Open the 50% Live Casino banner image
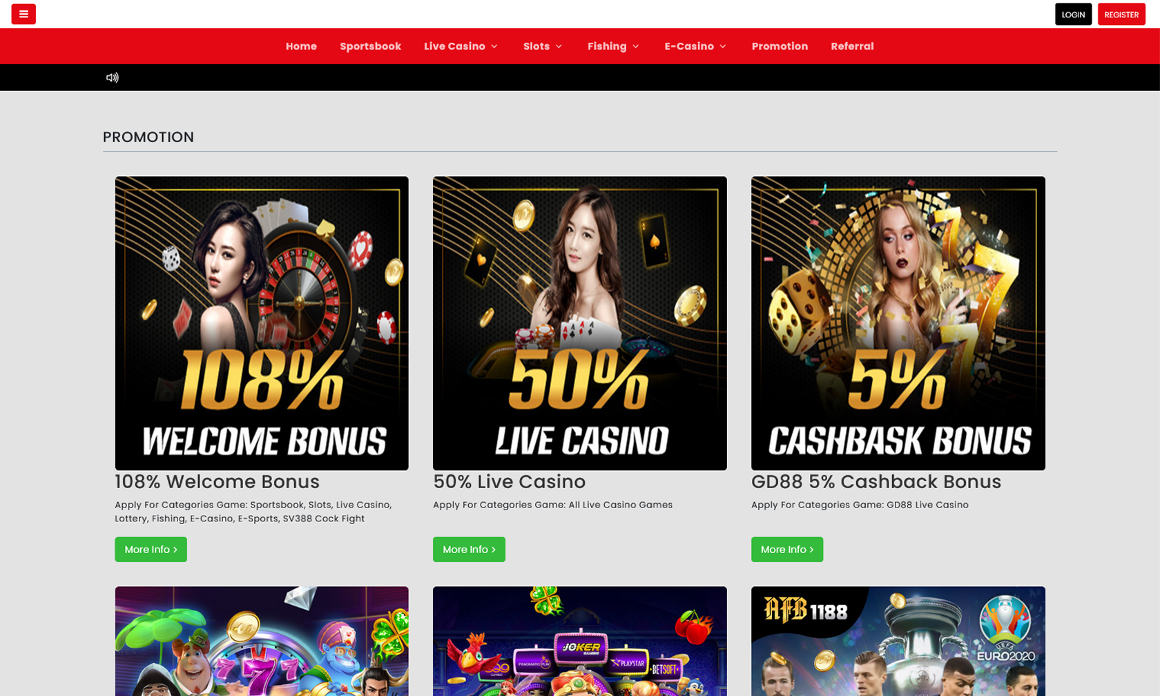1160x696 pixels. click(x=580, y=323)
